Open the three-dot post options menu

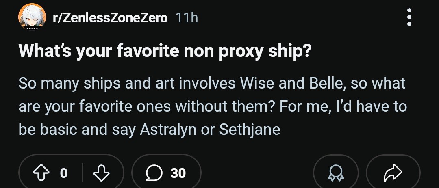pyautogui.click(x=409, y=17)
